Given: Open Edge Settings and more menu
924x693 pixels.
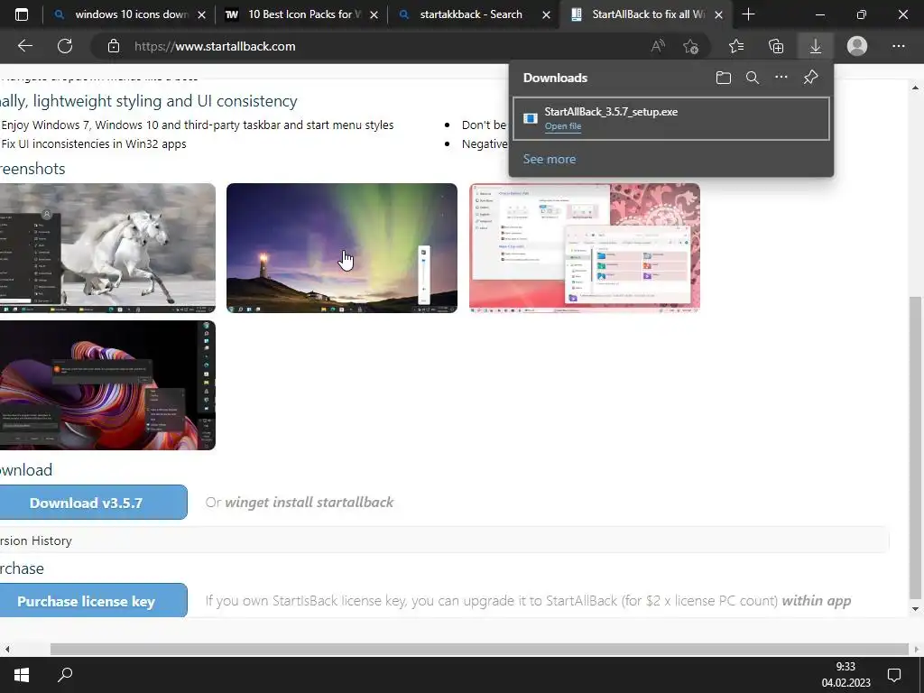Looking at the screenshot, I should click(x=898, y=46).
